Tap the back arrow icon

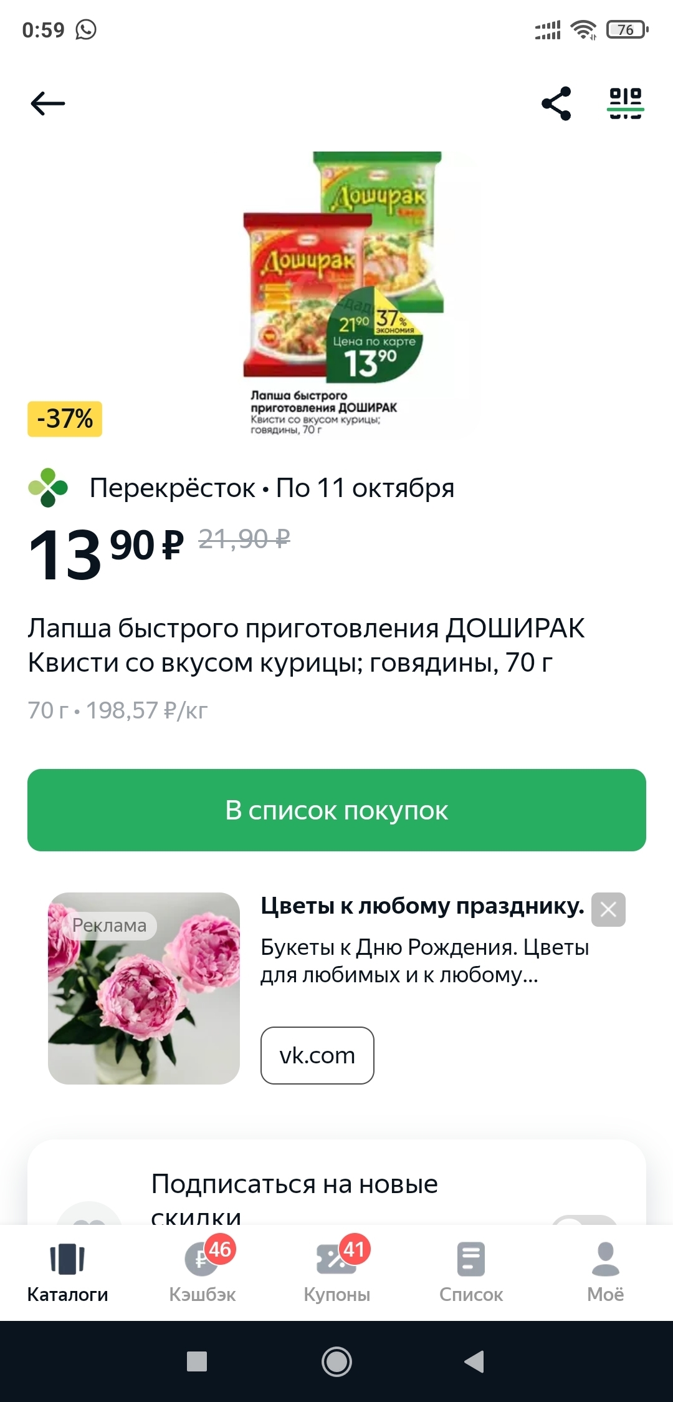[48, 104]
